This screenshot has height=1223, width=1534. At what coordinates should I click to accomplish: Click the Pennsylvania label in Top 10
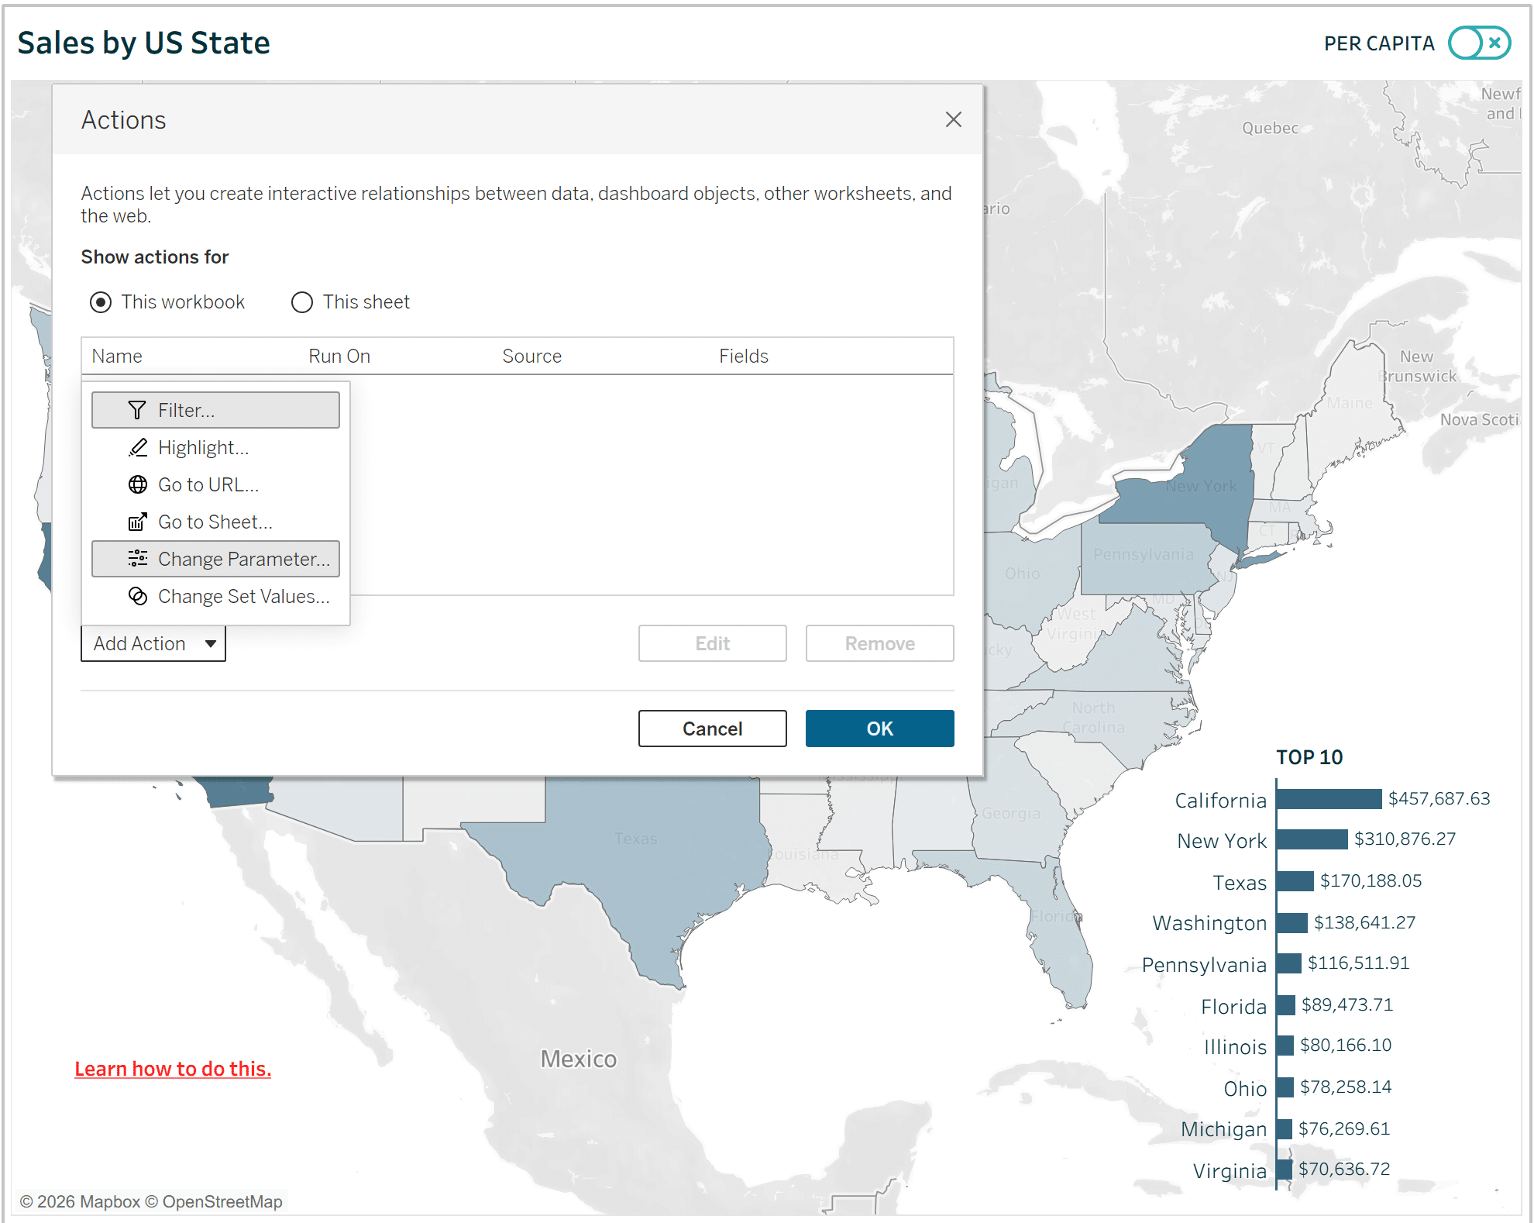click(x=1204, y=965)
